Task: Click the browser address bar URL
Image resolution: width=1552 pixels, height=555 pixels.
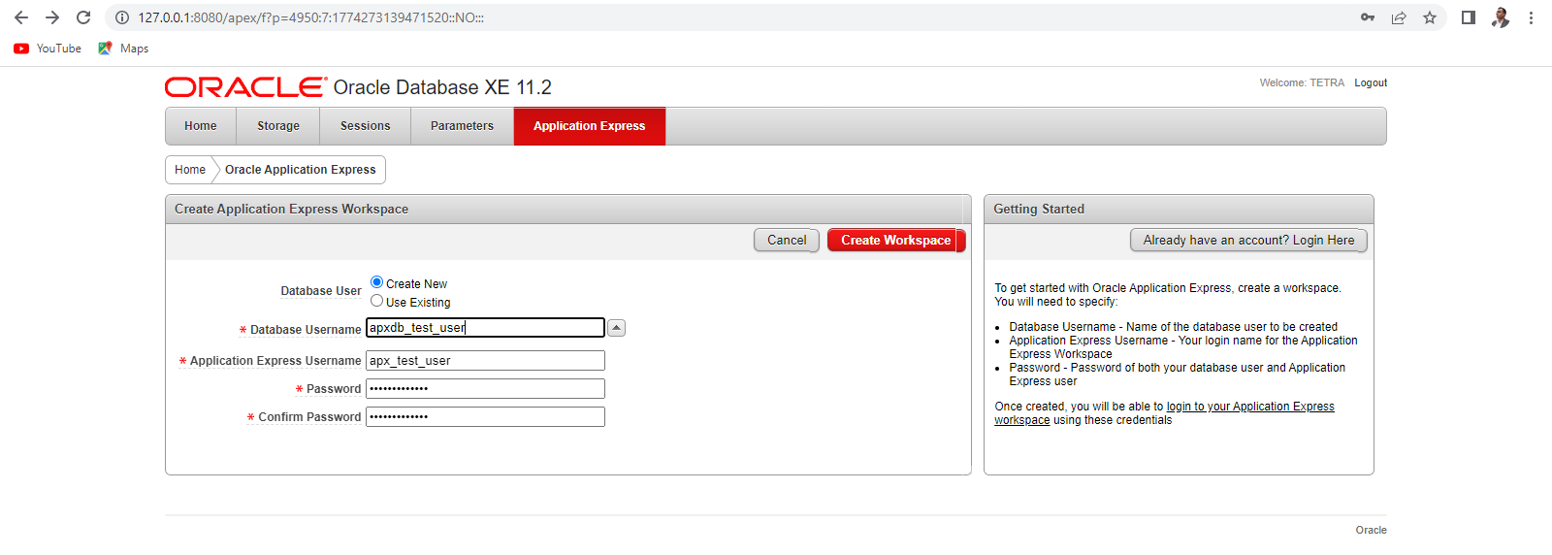Action: pos(311,17)
